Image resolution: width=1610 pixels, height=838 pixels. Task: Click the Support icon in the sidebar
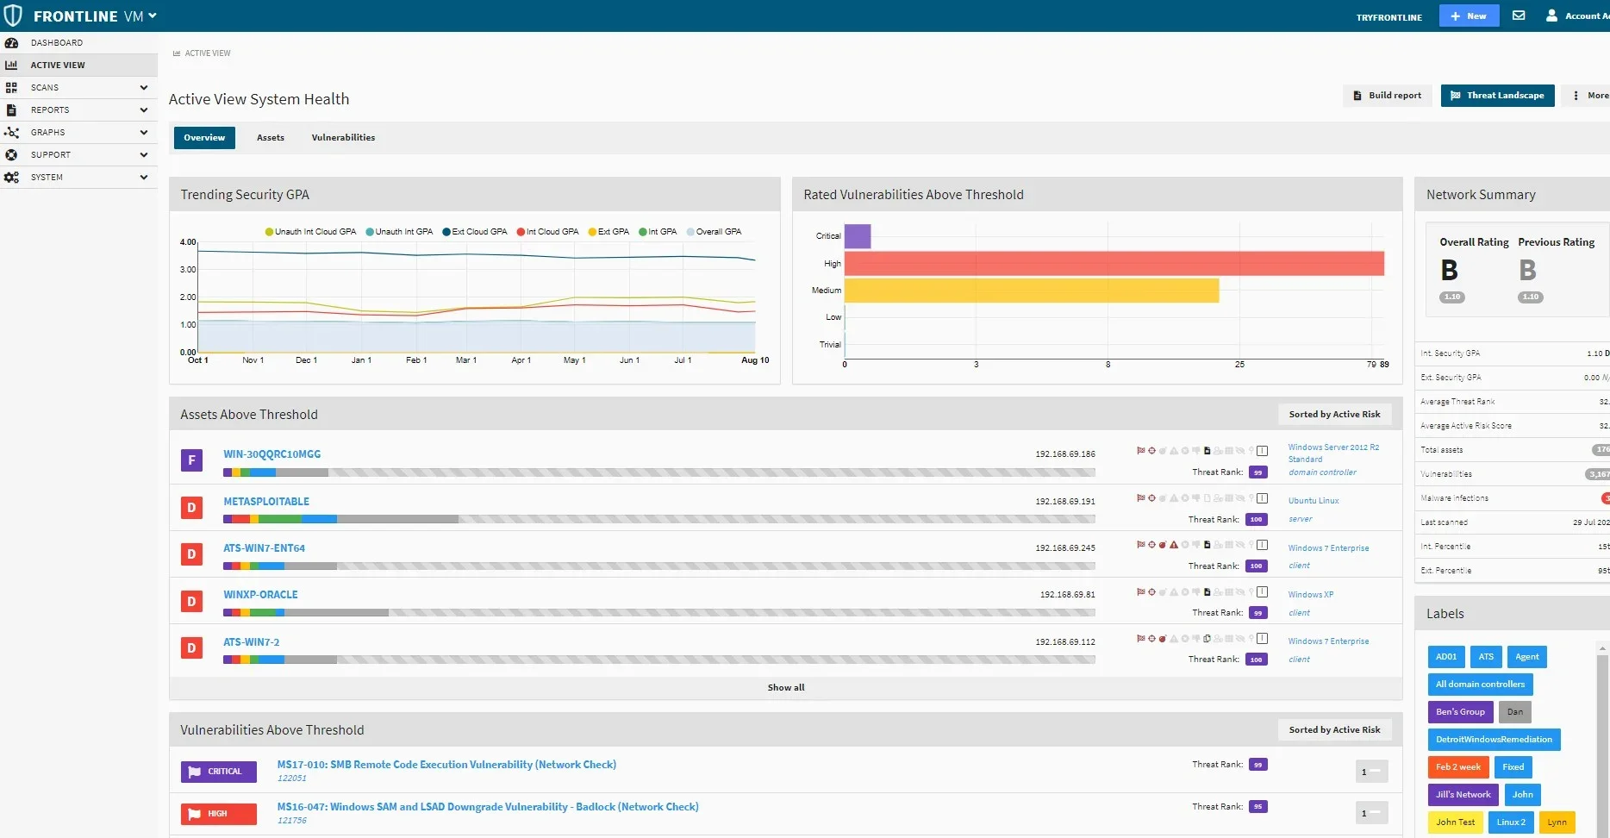(11, 154)
